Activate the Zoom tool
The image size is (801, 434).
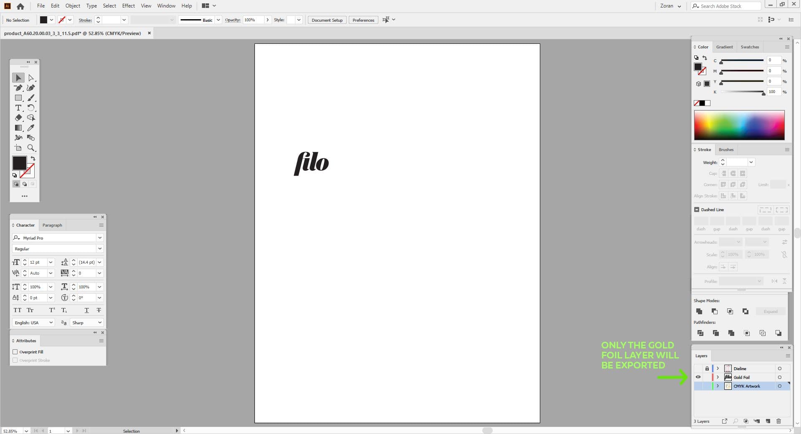click(x=31, y=148)
